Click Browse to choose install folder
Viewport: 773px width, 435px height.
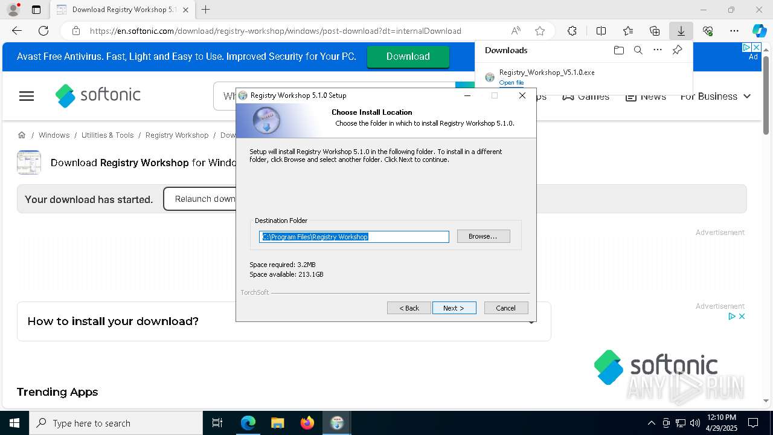tap(483, 236)
